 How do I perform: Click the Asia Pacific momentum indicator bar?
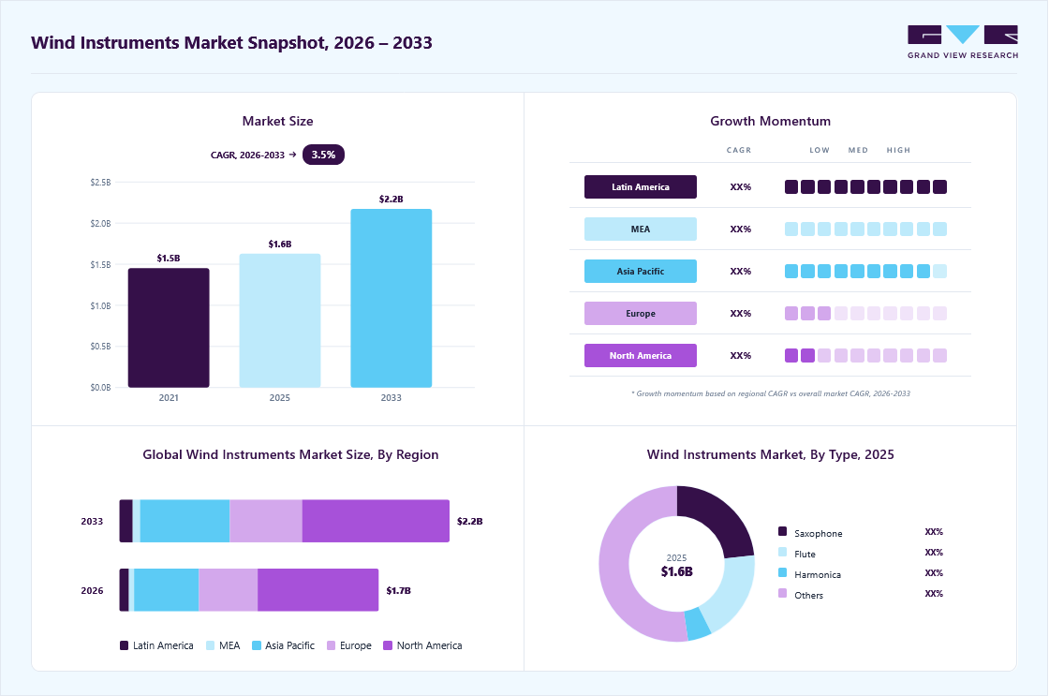(x=865, y=271)
